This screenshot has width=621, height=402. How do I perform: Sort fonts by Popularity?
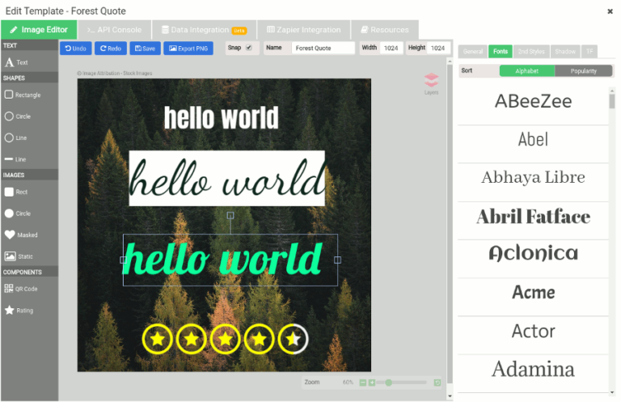click(x=583, y=71)
